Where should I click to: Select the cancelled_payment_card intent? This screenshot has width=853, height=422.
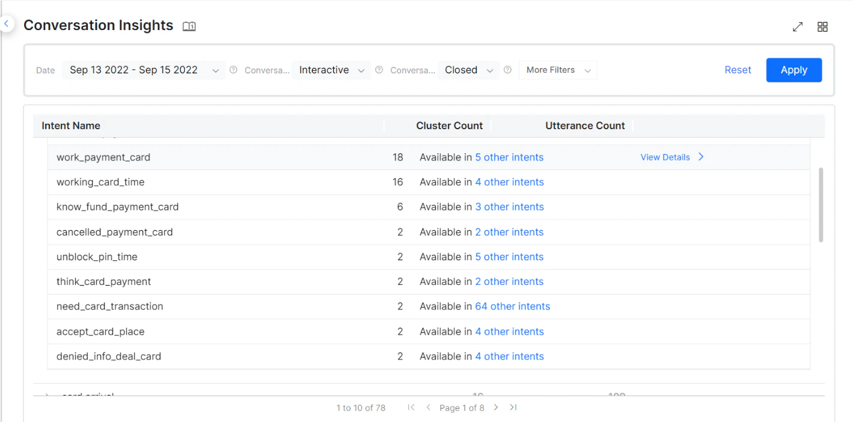point(115,232)
